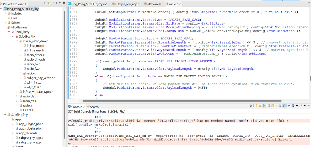Minimize the Project Explorer view
The width and height of the screenshot is (311, 147).
tap(60, 3)
